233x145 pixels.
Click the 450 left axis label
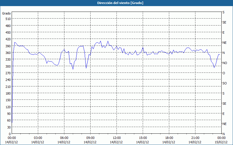click(x=8, y=32)
